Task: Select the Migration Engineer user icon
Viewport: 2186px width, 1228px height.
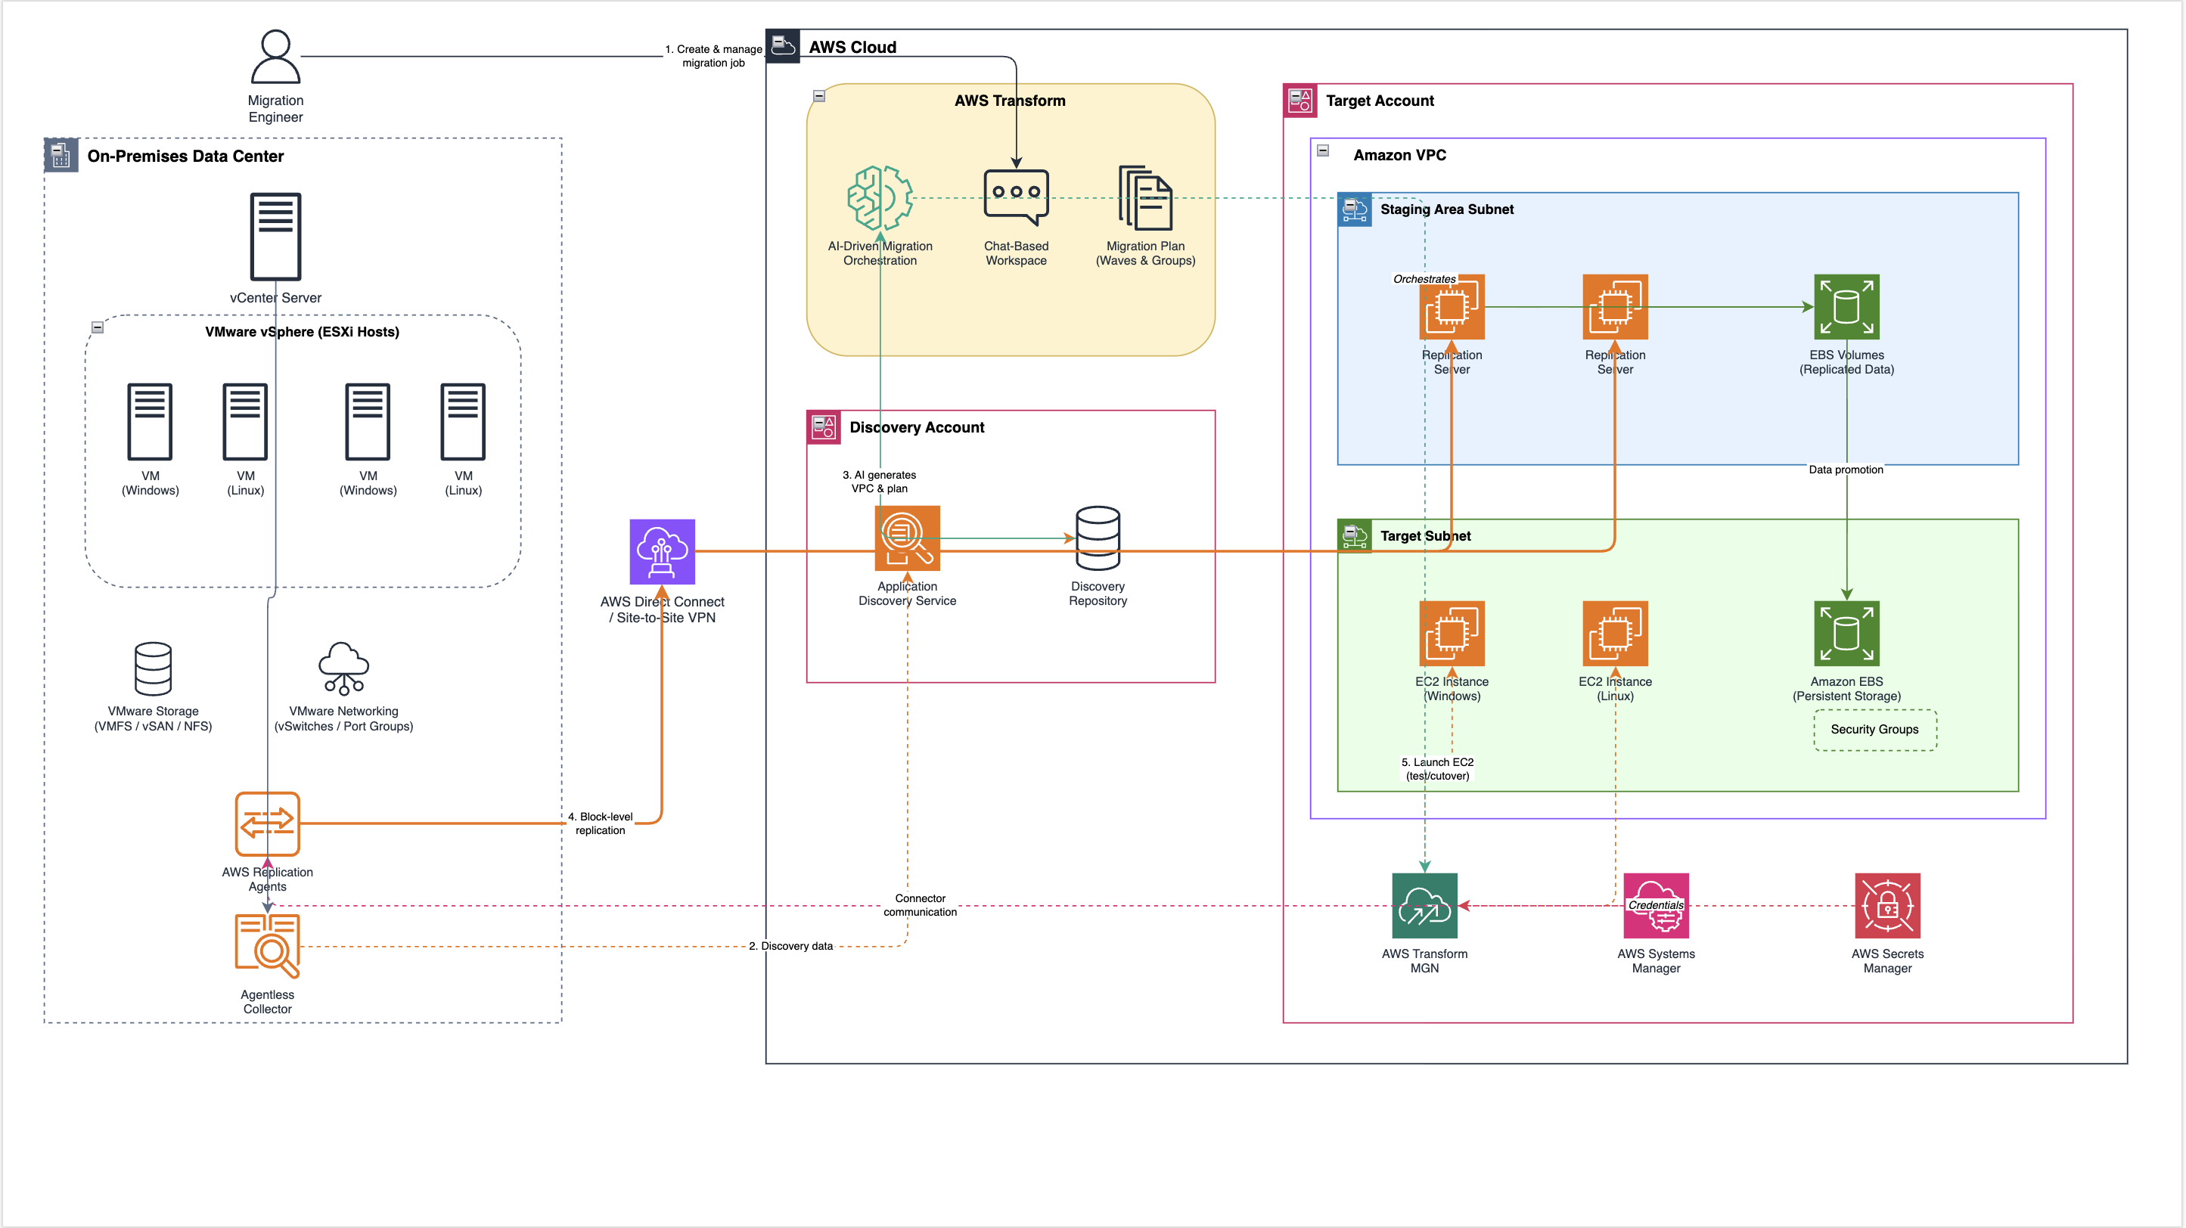Action: (x=276, y=56)
